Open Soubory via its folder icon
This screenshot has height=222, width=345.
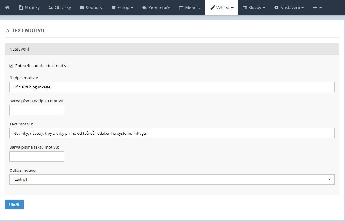point(82,8)
